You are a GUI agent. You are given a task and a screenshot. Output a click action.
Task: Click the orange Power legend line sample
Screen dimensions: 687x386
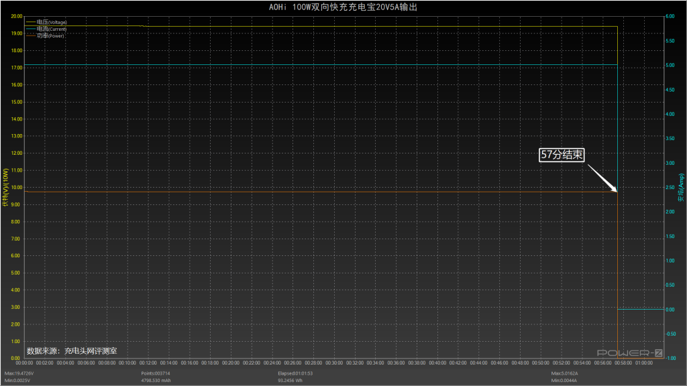tap(31, 36)
